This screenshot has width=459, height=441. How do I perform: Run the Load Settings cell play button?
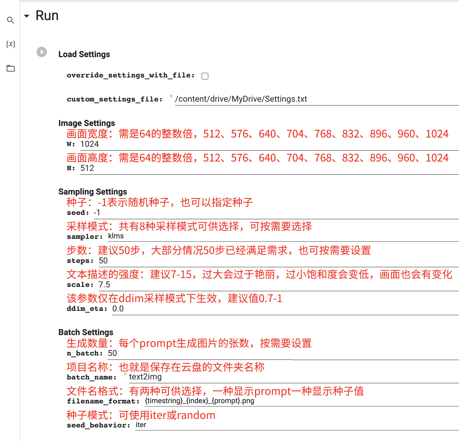coord(42,52)
